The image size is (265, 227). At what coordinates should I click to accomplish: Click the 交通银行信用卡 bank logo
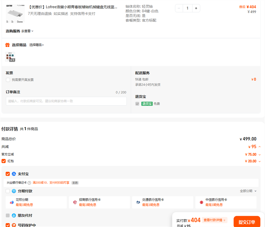(138, 202)
